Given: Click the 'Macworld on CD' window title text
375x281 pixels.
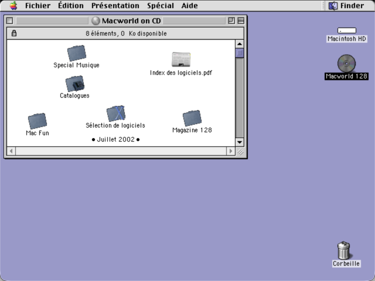Looking at the screenshot, I should click(x=131, y=21).
